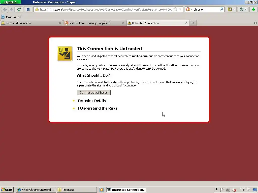Click the Get me out of here! button

point(94,92)
